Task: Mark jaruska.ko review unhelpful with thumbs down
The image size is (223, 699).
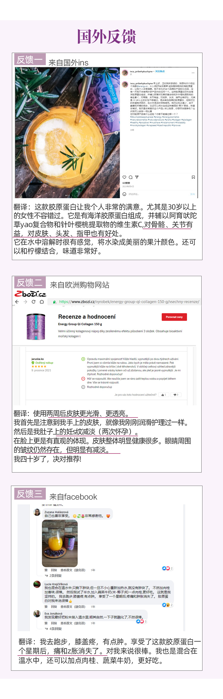Action: (x=176, y=395)
